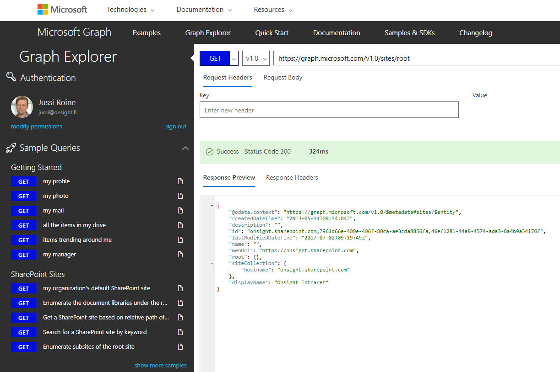560x372 pixels.
Task: Open Changelog nav item
Action: pyautogui.click(x=476, y=33)
